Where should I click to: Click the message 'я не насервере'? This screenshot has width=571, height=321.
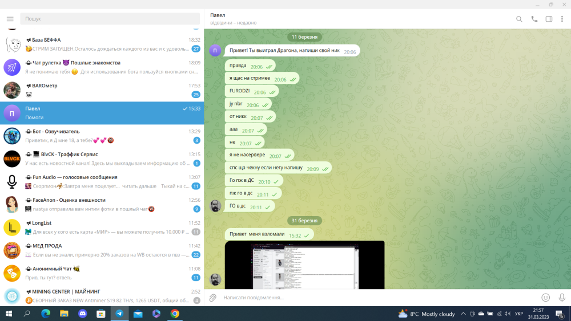tap(260, 155)
